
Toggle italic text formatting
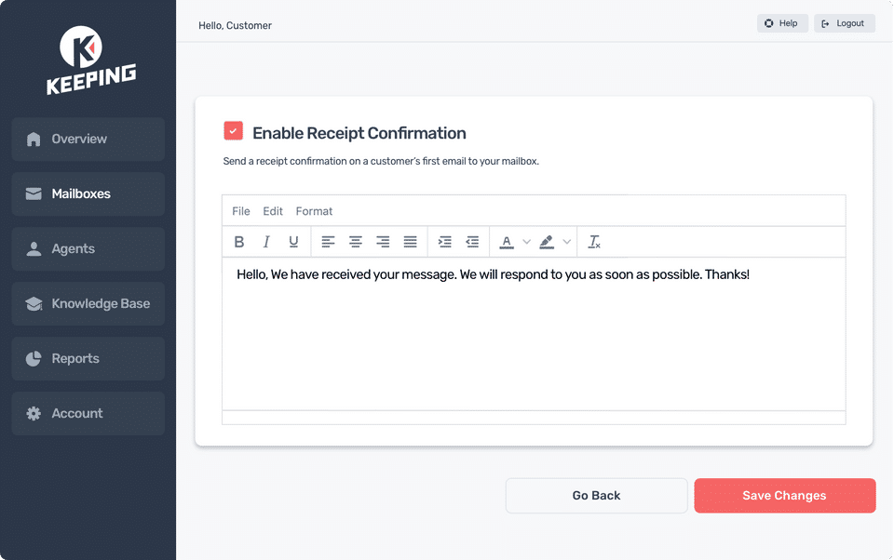coord(266,242)
